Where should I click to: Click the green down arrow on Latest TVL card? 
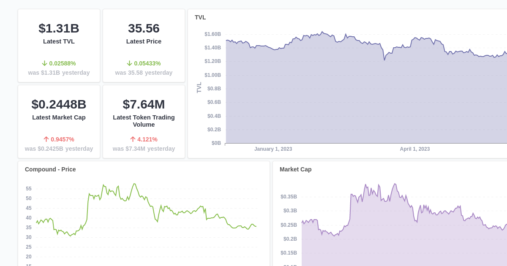coord(44,63)
